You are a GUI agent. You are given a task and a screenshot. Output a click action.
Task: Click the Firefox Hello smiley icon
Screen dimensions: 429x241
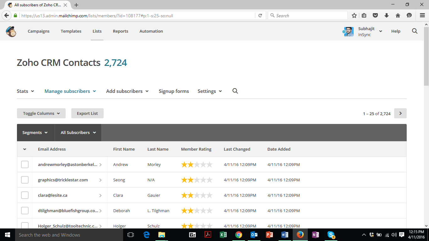(409, 15)
